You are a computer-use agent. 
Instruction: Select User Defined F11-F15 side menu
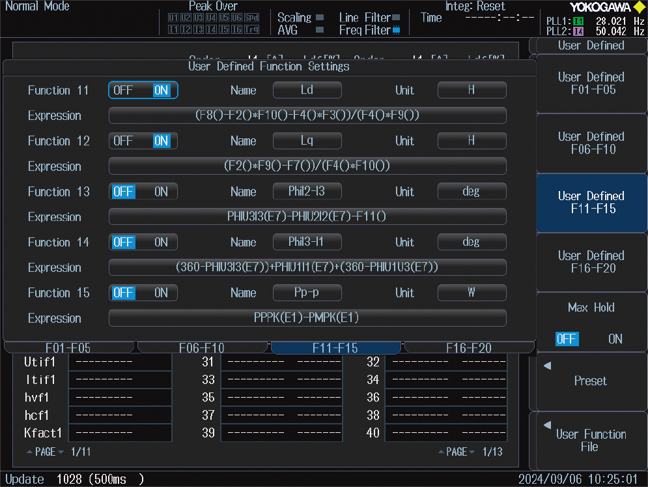pos(591,203)
